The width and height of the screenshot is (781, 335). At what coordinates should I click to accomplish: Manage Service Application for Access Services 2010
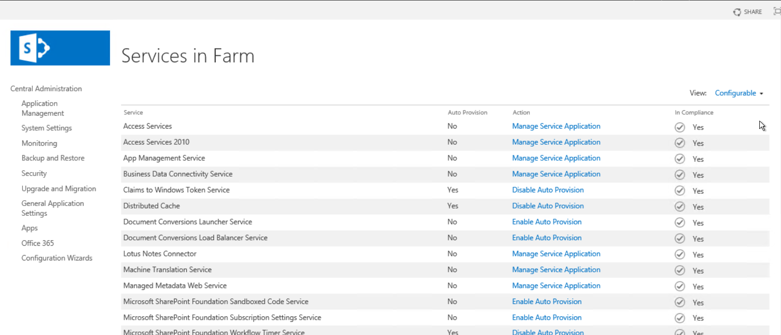pos(556,142)
